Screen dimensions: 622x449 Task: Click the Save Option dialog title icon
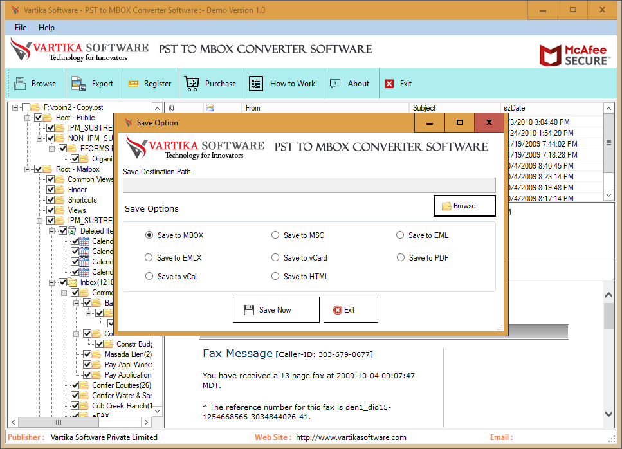(x=128, y=123)
